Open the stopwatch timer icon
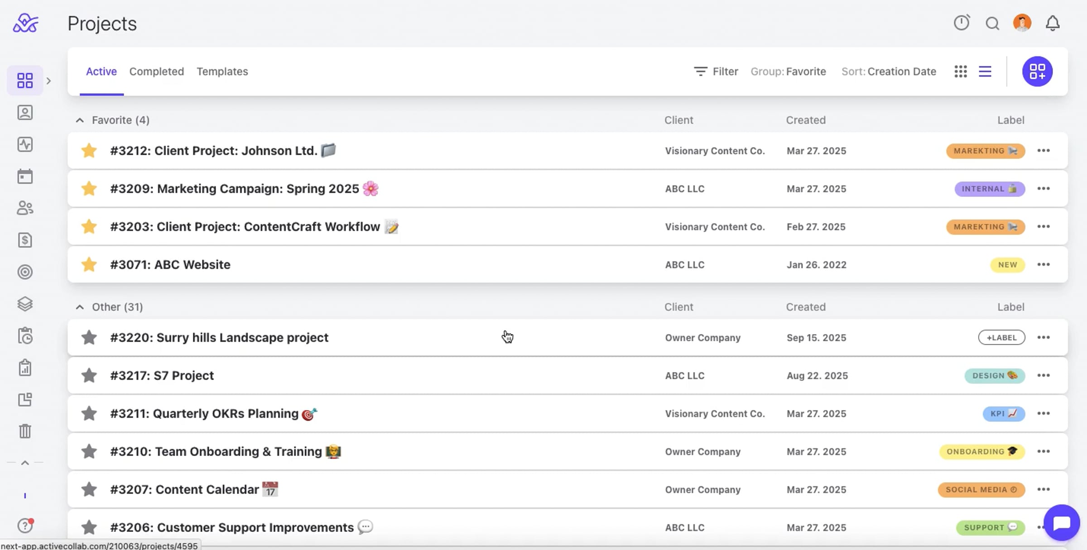 tap(962, 23)
